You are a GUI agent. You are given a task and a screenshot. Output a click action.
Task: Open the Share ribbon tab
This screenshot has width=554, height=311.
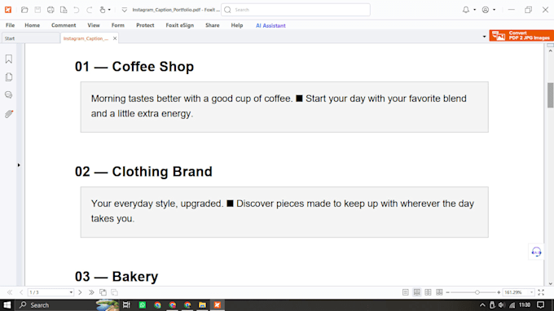coord(213,25)
